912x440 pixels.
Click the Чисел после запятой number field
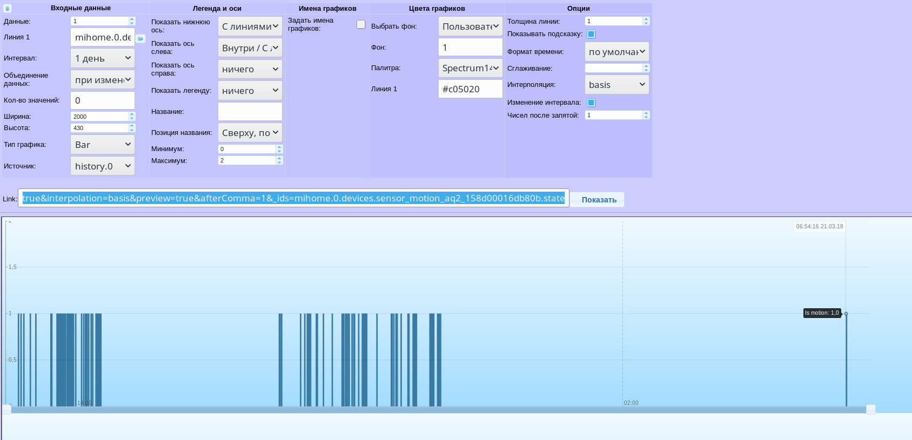click(x=614, y=115)
